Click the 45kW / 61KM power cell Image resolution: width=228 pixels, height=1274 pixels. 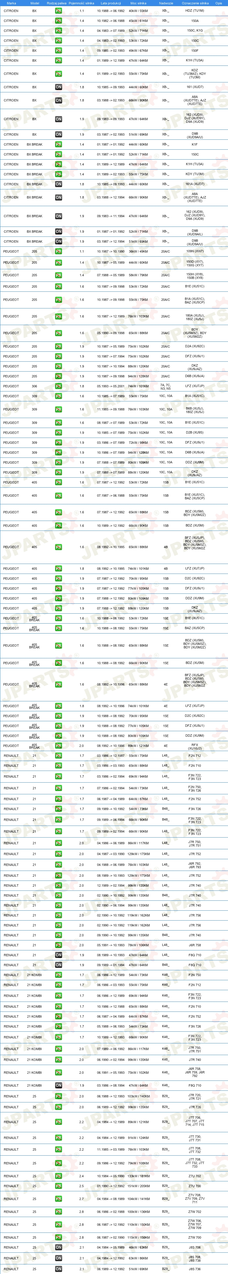(x=138, y=21)
